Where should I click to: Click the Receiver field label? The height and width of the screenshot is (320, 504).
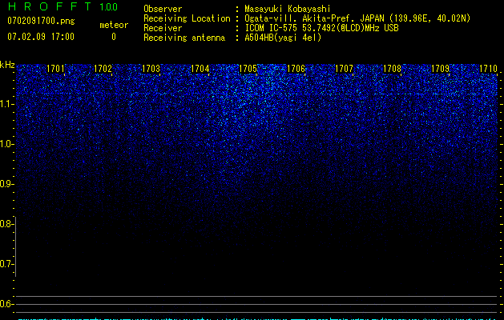163,28
